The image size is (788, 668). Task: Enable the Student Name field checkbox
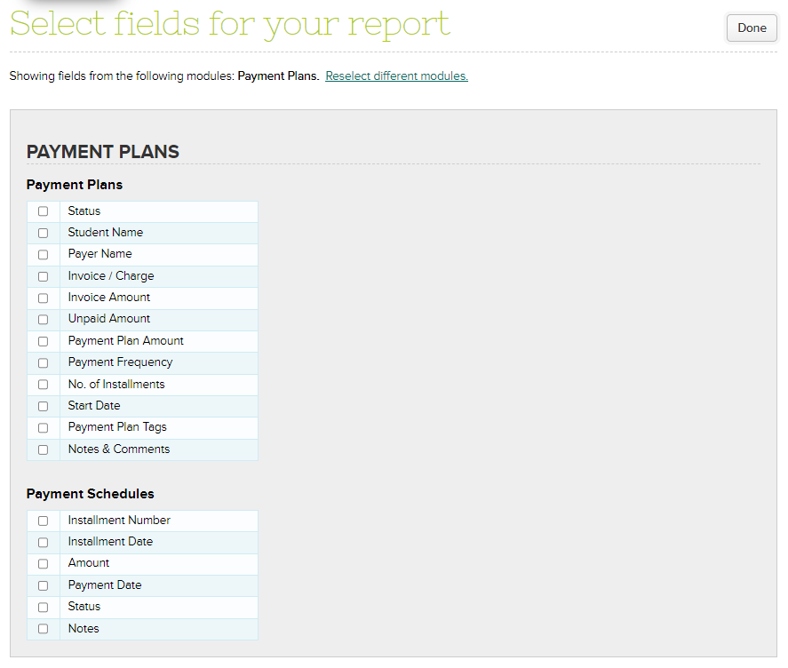43,233
